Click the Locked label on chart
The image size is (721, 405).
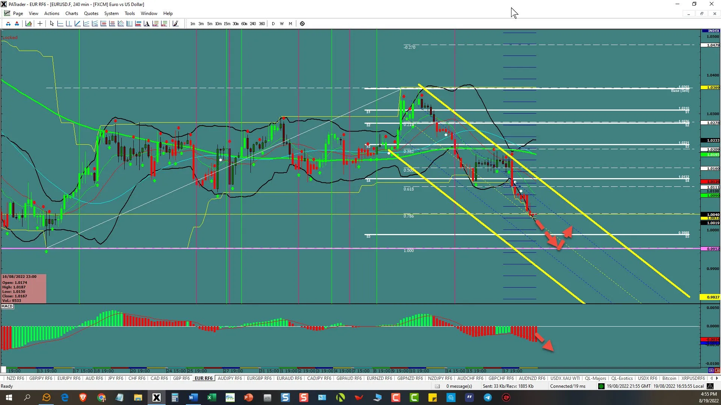pyautogui.click(x=10, y=37)
